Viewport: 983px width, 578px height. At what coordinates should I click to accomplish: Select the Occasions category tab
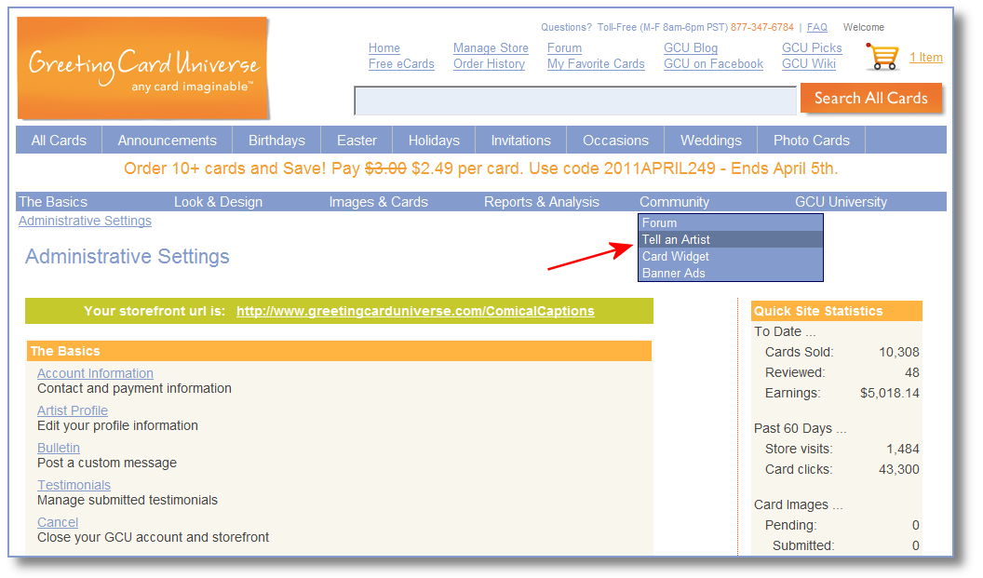(615, 141)
